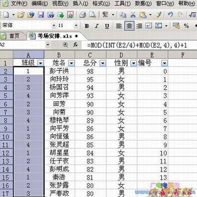Viewport: 197px width, 197px height.
Task: Open the 格式 menu
Action: click(101, 3)
